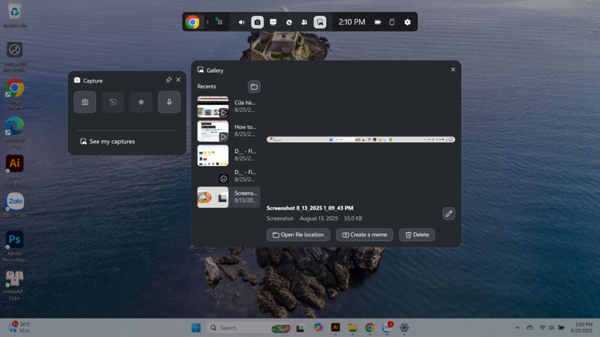The image size is (600, 337).
Task: Rename capture with the pencil edit icon
Action: [x=449, y=214]
